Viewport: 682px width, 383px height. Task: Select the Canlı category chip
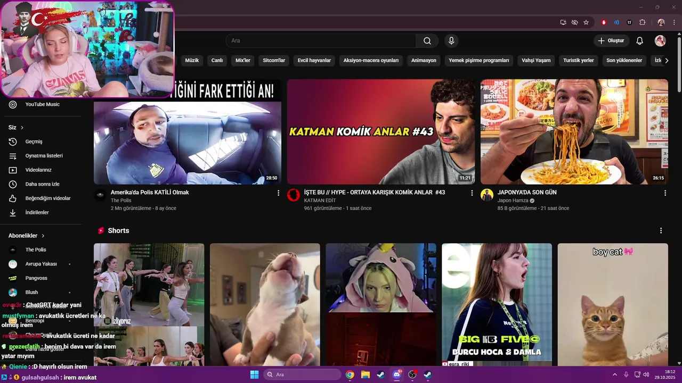click(217, 61)
